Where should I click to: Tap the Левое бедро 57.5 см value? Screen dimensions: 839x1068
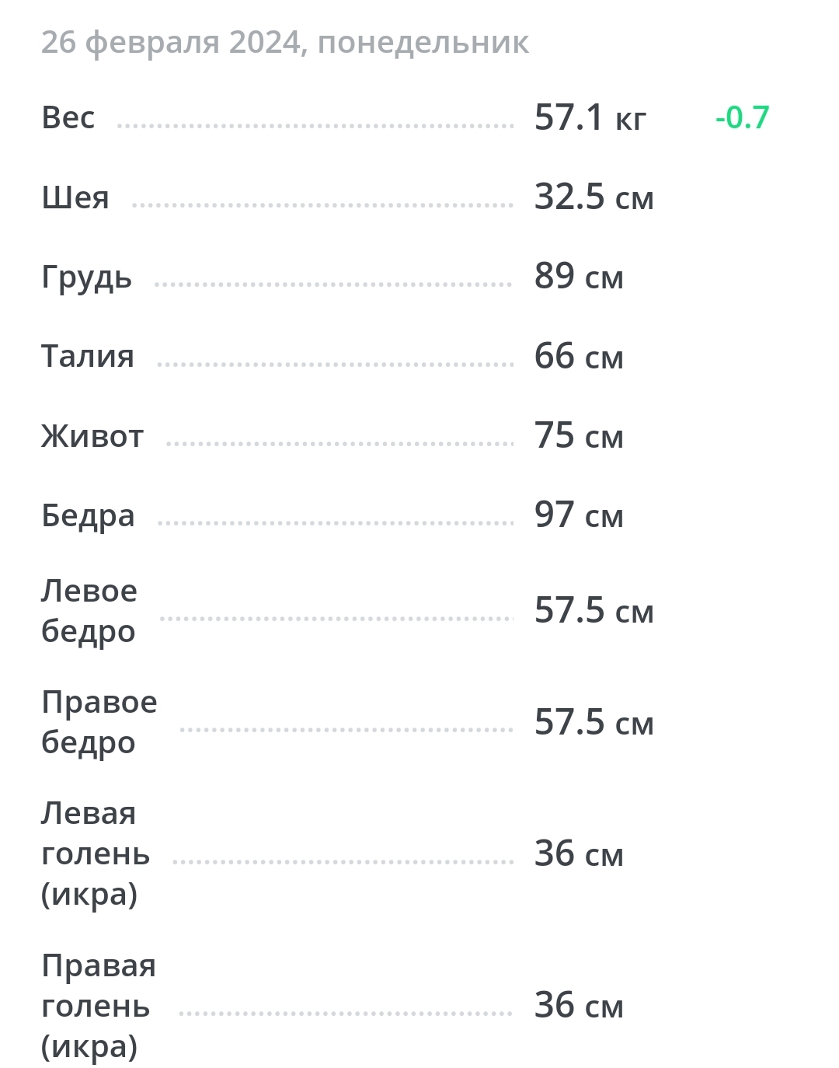pyautogui.click(x=594, y=612)
